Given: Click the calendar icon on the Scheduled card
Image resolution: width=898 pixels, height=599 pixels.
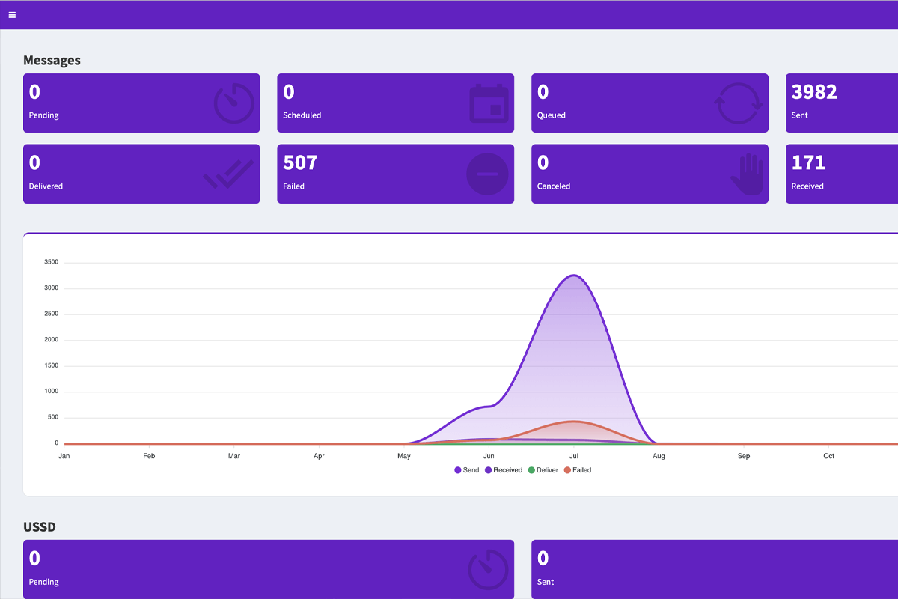Looking at the screenshot, I should (489, 103).
